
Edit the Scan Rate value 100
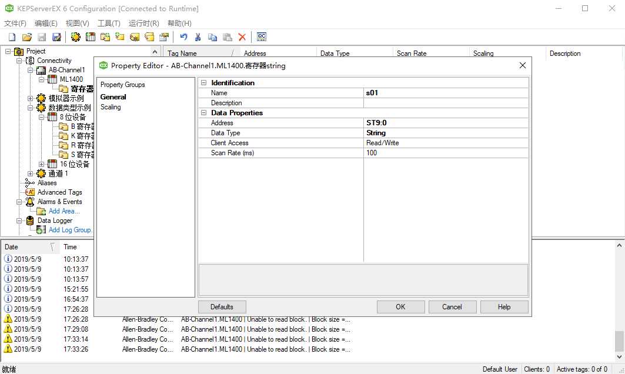tap(446, 153)
